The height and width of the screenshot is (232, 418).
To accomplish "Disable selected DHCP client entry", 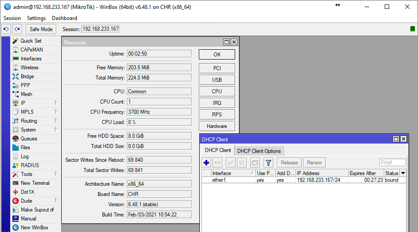I will 242,163.
